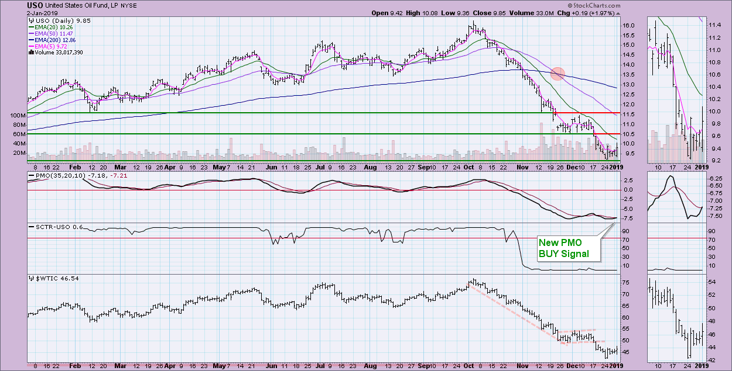Click the 11.4 label on the zoomed price panel
Viewport: 732px width, 371px height.
715,26
